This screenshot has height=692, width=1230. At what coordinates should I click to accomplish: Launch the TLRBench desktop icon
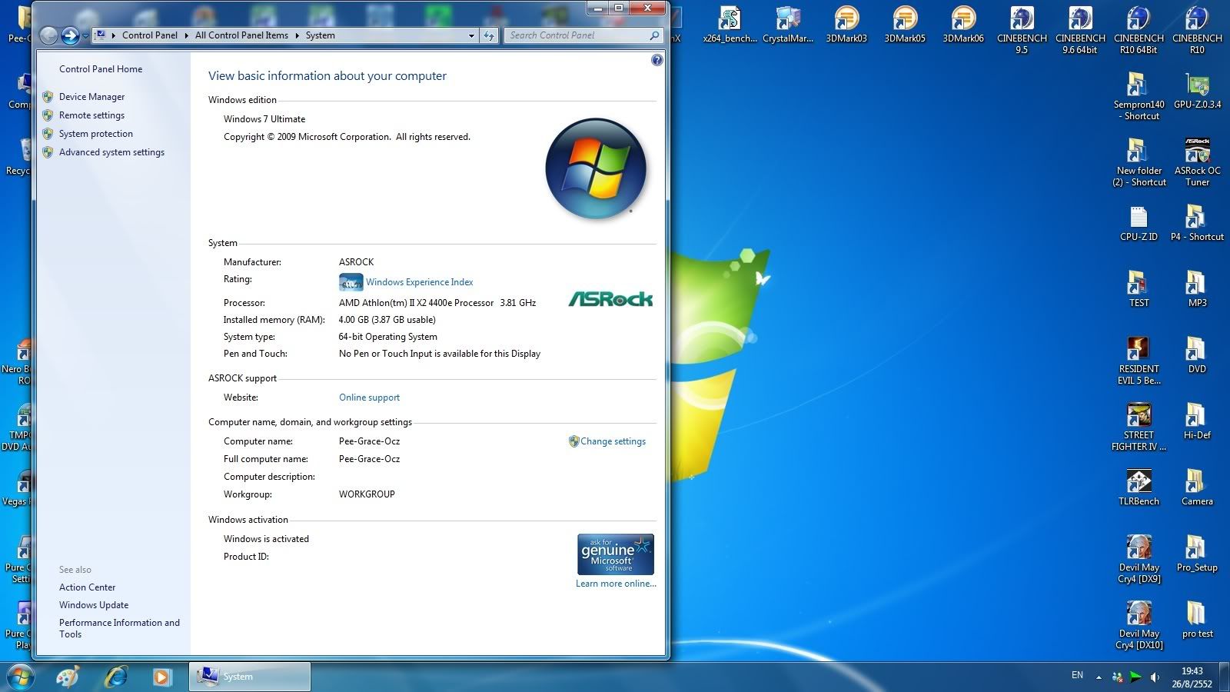click(x=1139, y=487)
